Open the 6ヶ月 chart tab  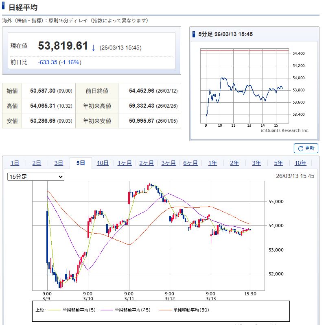(190, 163)
